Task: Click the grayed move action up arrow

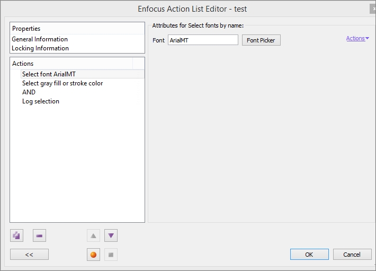Action: (x=93, y=235)
